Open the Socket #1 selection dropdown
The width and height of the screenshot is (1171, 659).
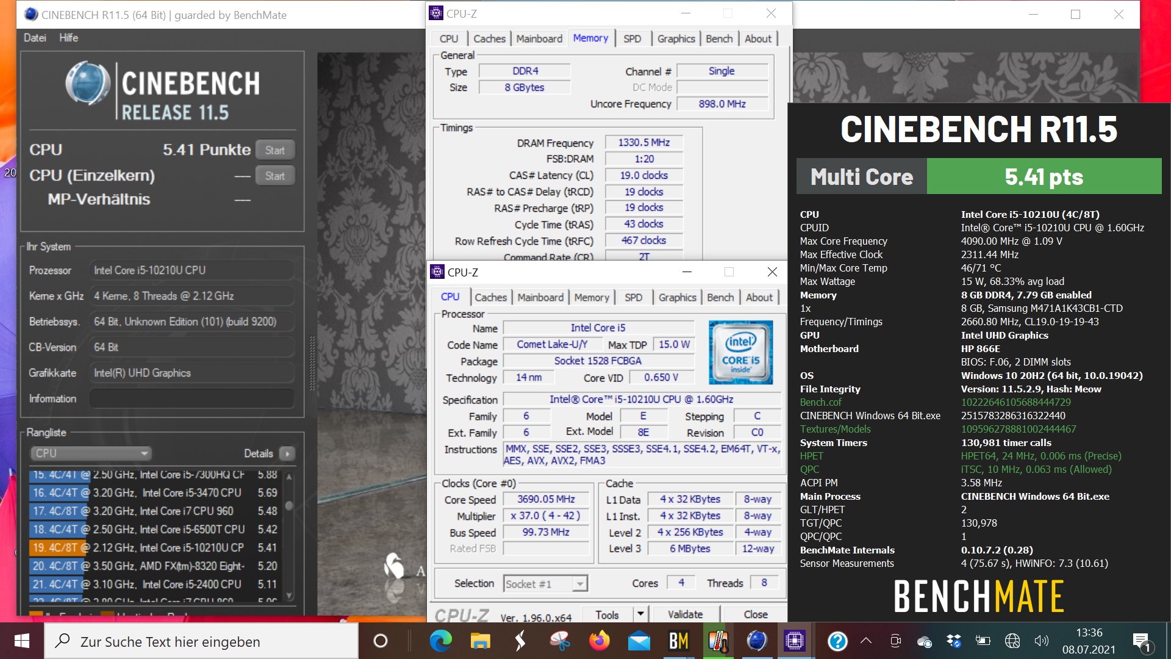click(x=546, y=584)
